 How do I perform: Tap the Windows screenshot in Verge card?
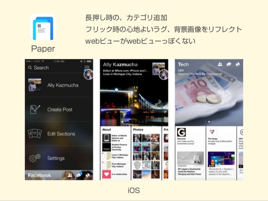[221, 159]
